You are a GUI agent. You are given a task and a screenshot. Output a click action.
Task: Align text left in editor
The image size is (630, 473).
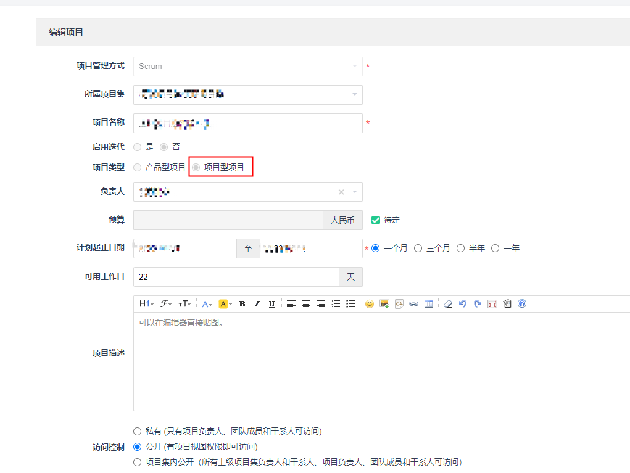pos(291,304)
